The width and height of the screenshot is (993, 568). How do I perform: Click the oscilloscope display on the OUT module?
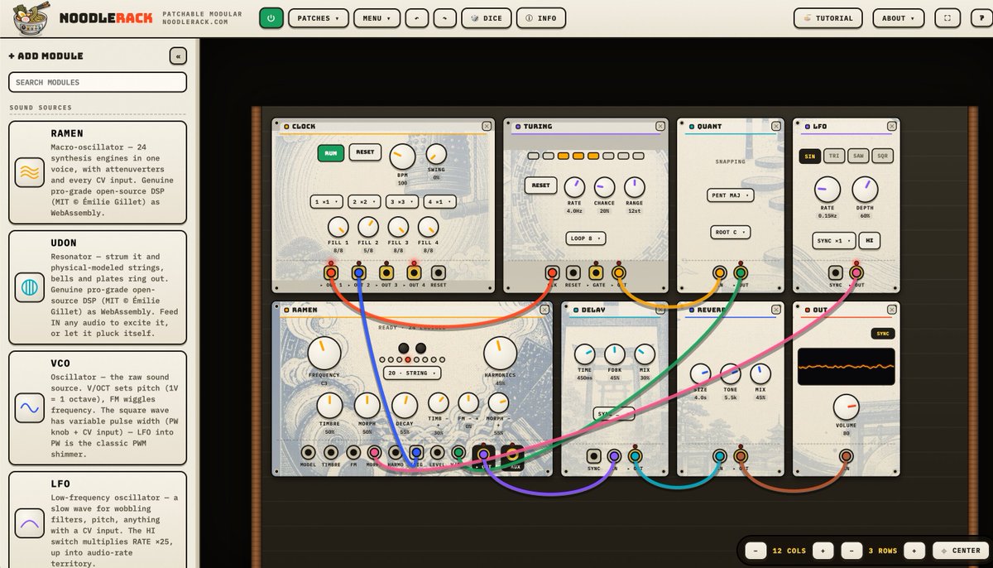point(846,366)
